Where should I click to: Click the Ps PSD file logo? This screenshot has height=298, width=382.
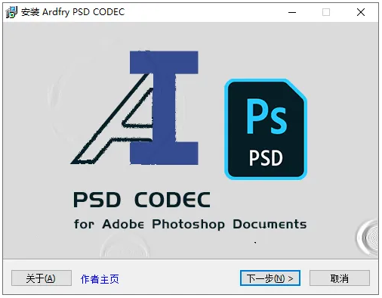pos(266,129)
